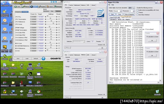
Task: Open CPU-Tweaker archive icon
Action: click(5, 75)
